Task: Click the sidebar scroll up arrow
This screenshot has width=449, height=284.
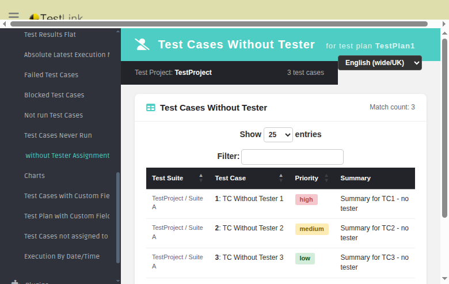Action: [x=118, y=31]
